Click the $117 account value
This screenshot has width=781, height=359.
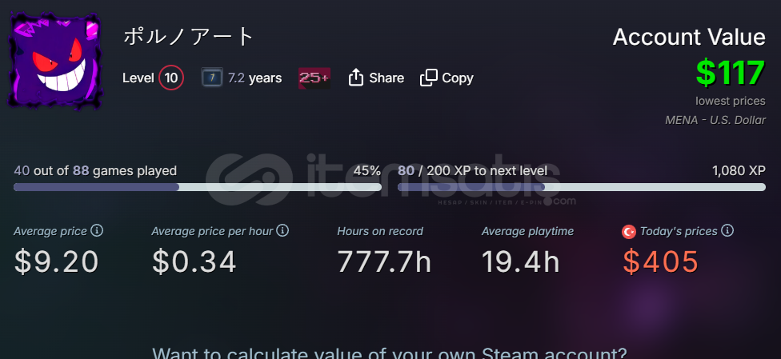731,73
